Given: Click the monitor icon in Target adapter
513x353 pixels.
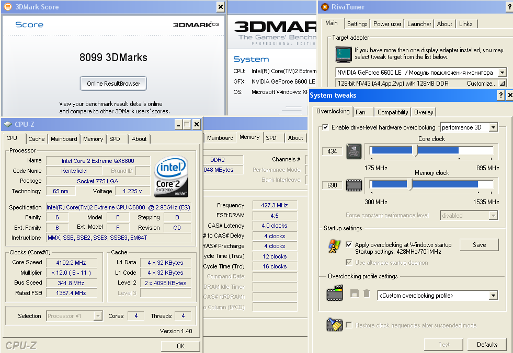Looking at the screenshot, I should click(x=343, y=54).
